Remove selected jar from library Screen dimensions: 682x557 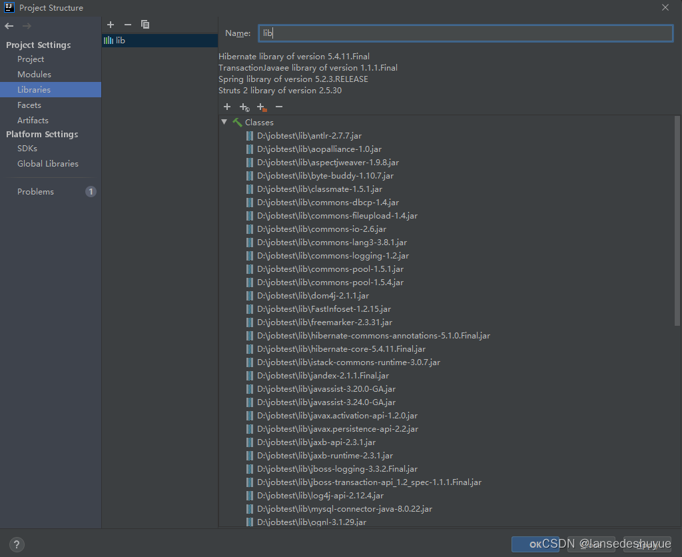coord(279,107)
